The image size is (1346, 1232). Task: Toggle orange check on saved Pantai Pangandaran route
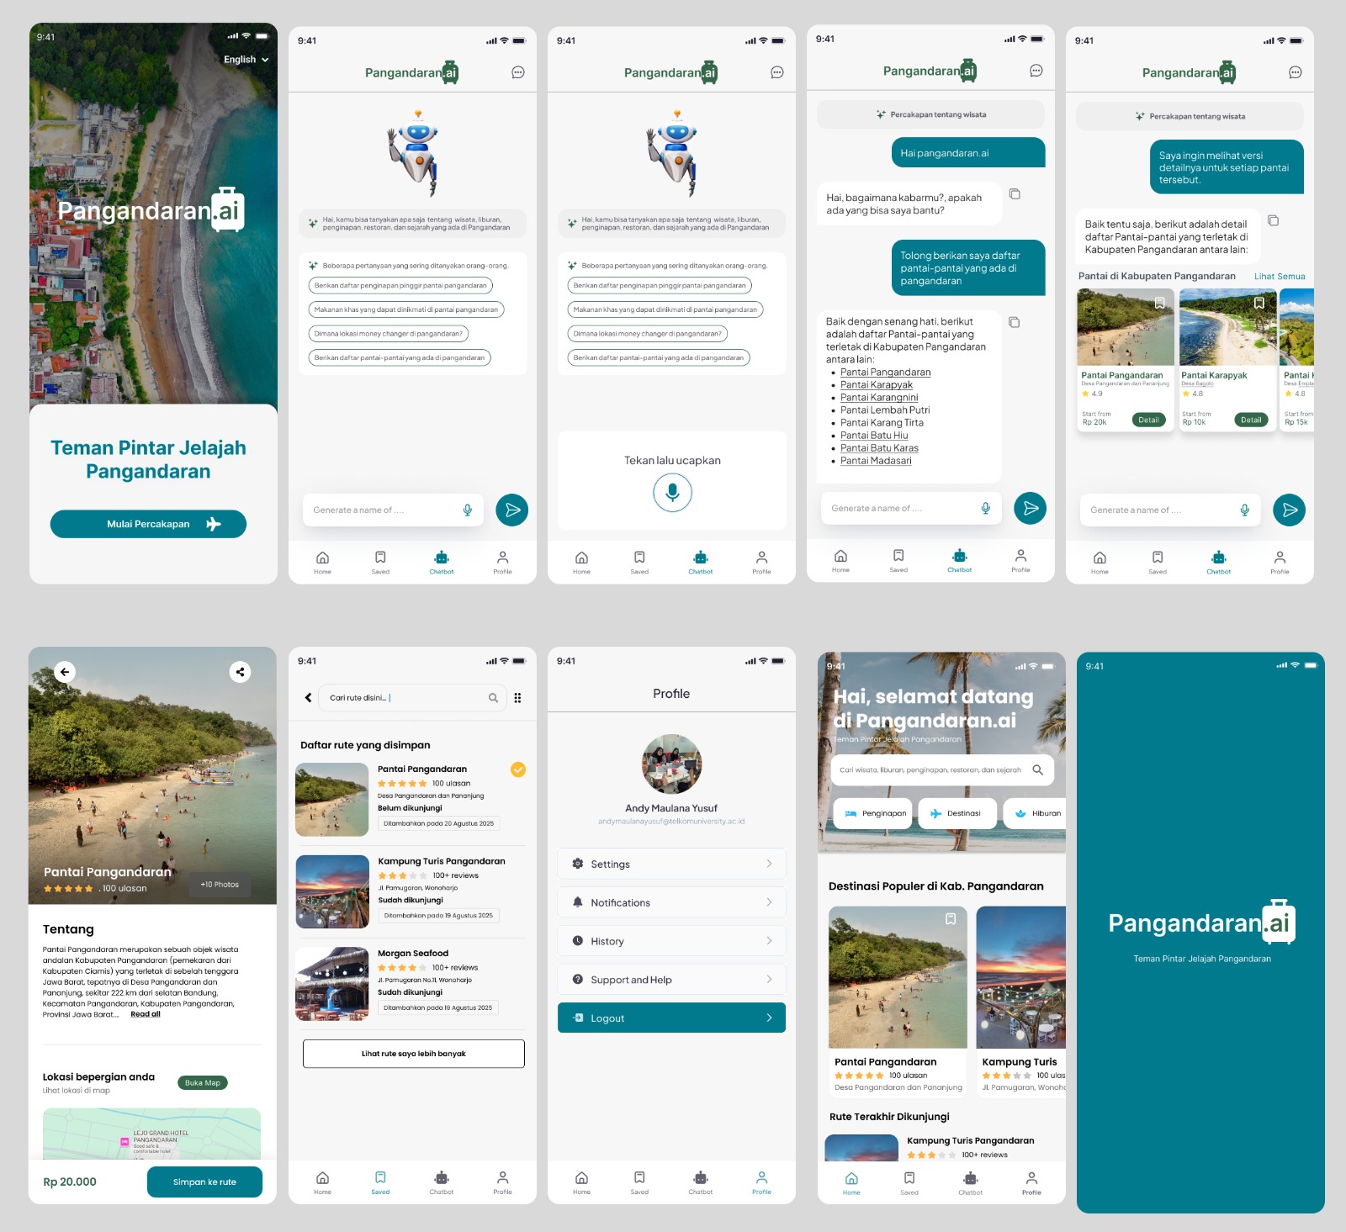pyautogui.click(x=518, y=769)
